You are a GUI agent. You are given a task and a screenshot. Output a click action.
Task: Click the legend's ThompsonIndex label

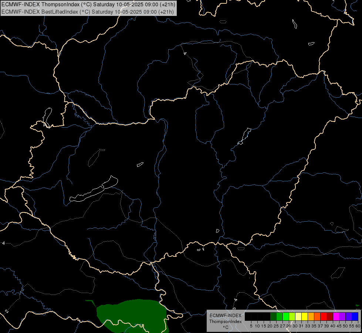226,322
